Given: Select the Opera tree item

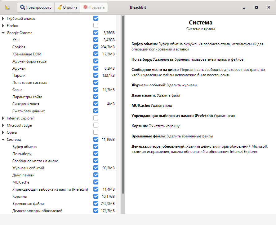Looking at the screenshot, I should click(x=12, y=132).
